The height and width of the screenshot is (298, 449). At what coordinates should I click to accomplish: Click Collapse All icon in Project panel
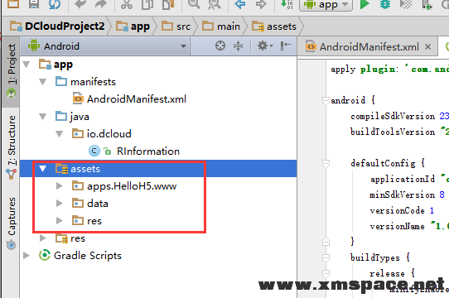pos(238,46)
